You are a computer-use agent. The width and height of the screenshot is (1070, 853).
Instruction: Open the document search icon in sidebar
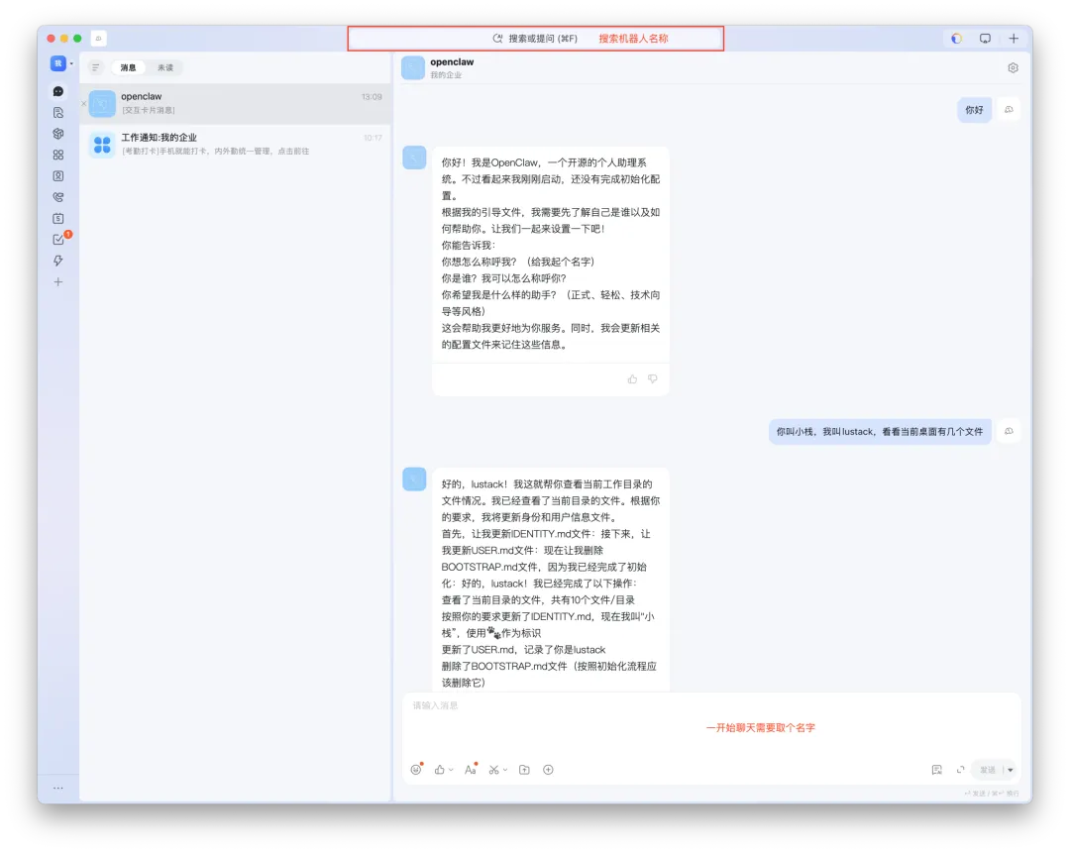(58, 113)
